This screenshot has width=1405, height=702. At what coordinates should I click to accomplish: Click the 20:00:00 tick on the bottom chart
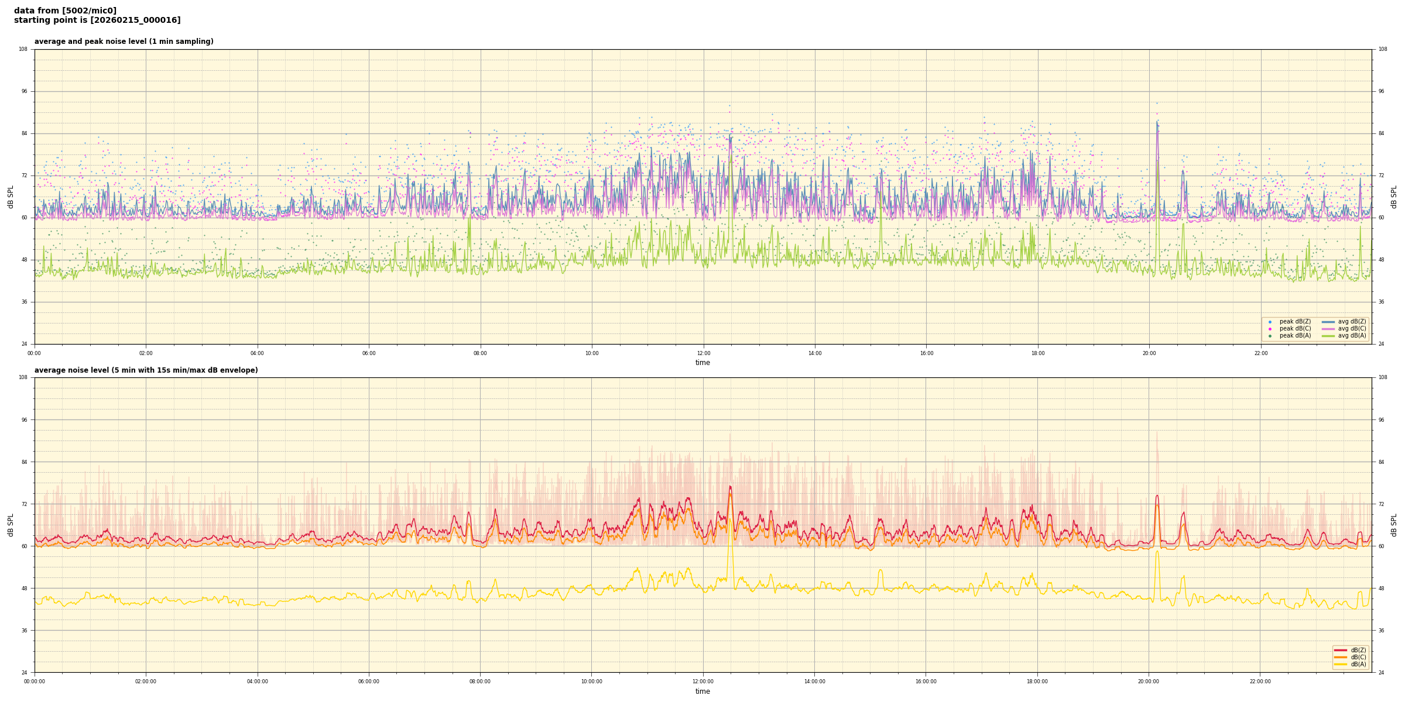(1149, 682)
